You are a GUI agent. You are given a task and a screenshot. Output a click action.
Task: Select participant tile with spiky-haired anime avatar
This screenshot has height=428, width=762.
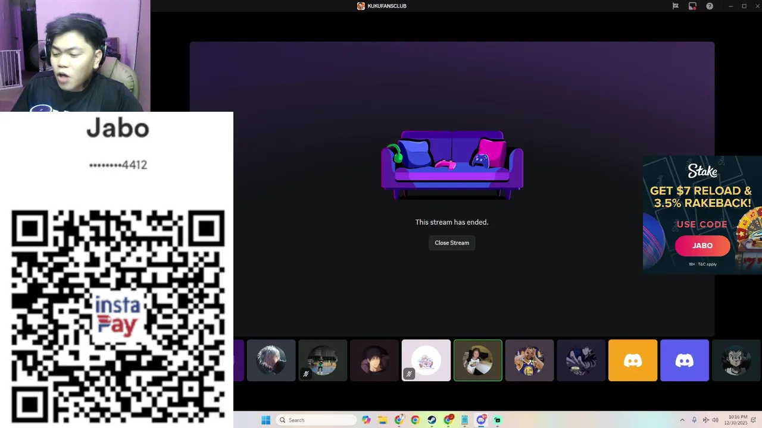pos(736,360)
